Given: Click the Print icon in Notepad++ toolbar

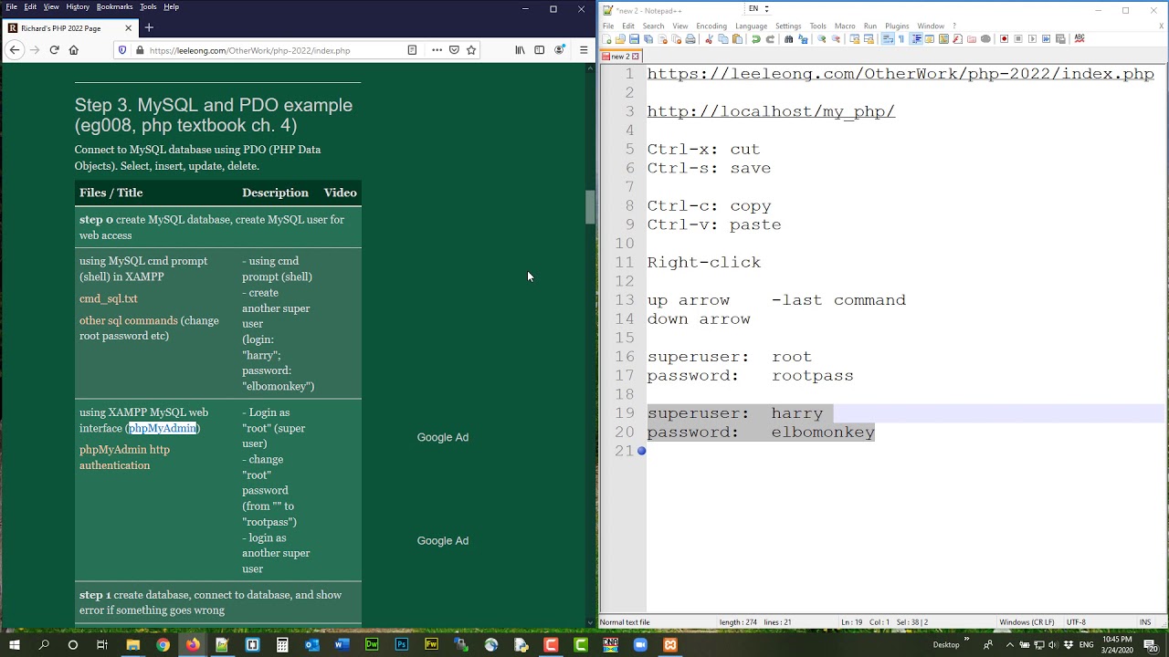Looking at the screenshot, I should 690,39.
